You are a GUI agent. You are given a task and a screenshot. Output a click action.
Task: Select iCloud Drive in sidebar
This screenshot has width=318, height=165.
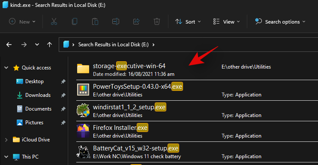(36, 140)
